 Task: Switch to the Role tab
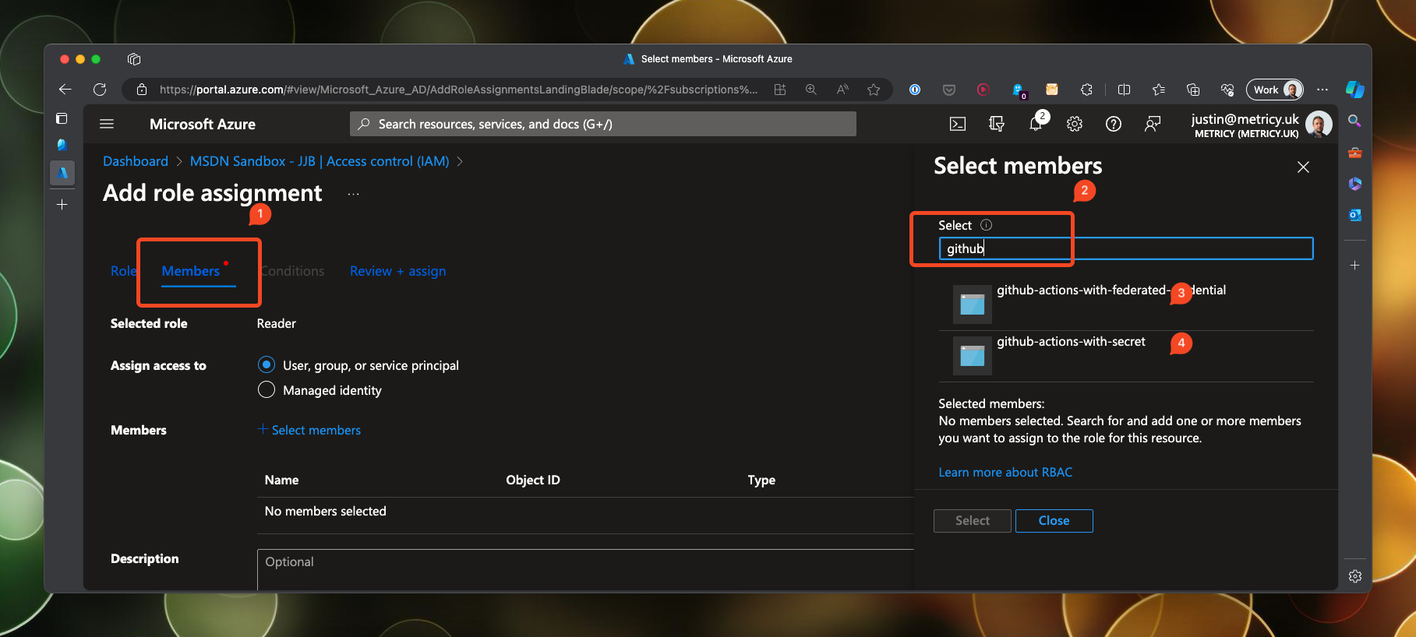coord(124,271)
